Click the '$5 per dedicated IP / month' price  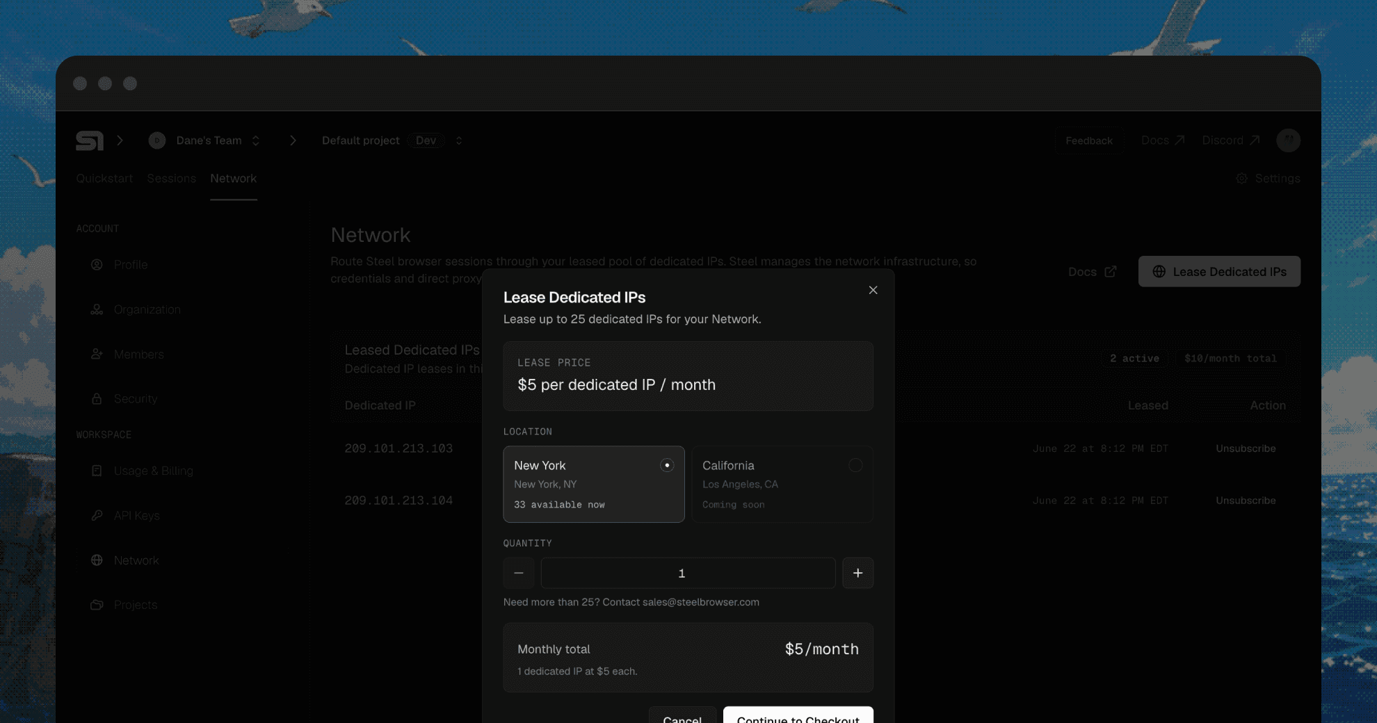[616, 385]
